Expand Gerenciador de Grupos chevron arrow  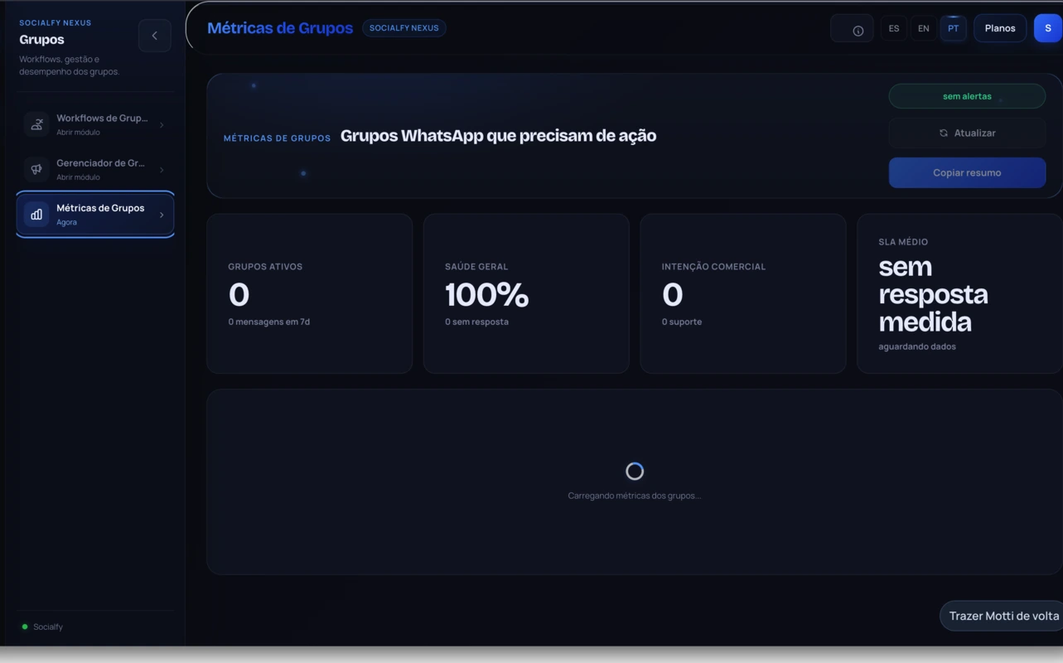[162, 170]
